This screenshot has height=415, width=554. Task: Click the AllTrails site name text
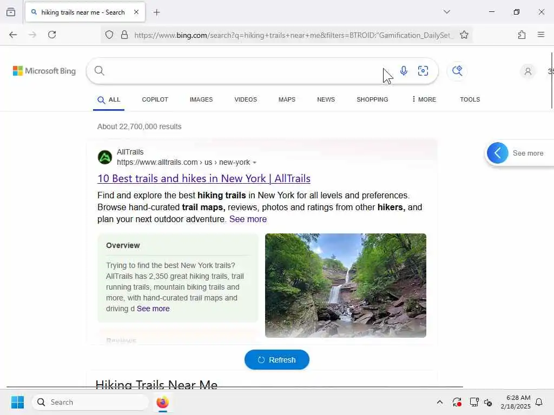point(130,152)
